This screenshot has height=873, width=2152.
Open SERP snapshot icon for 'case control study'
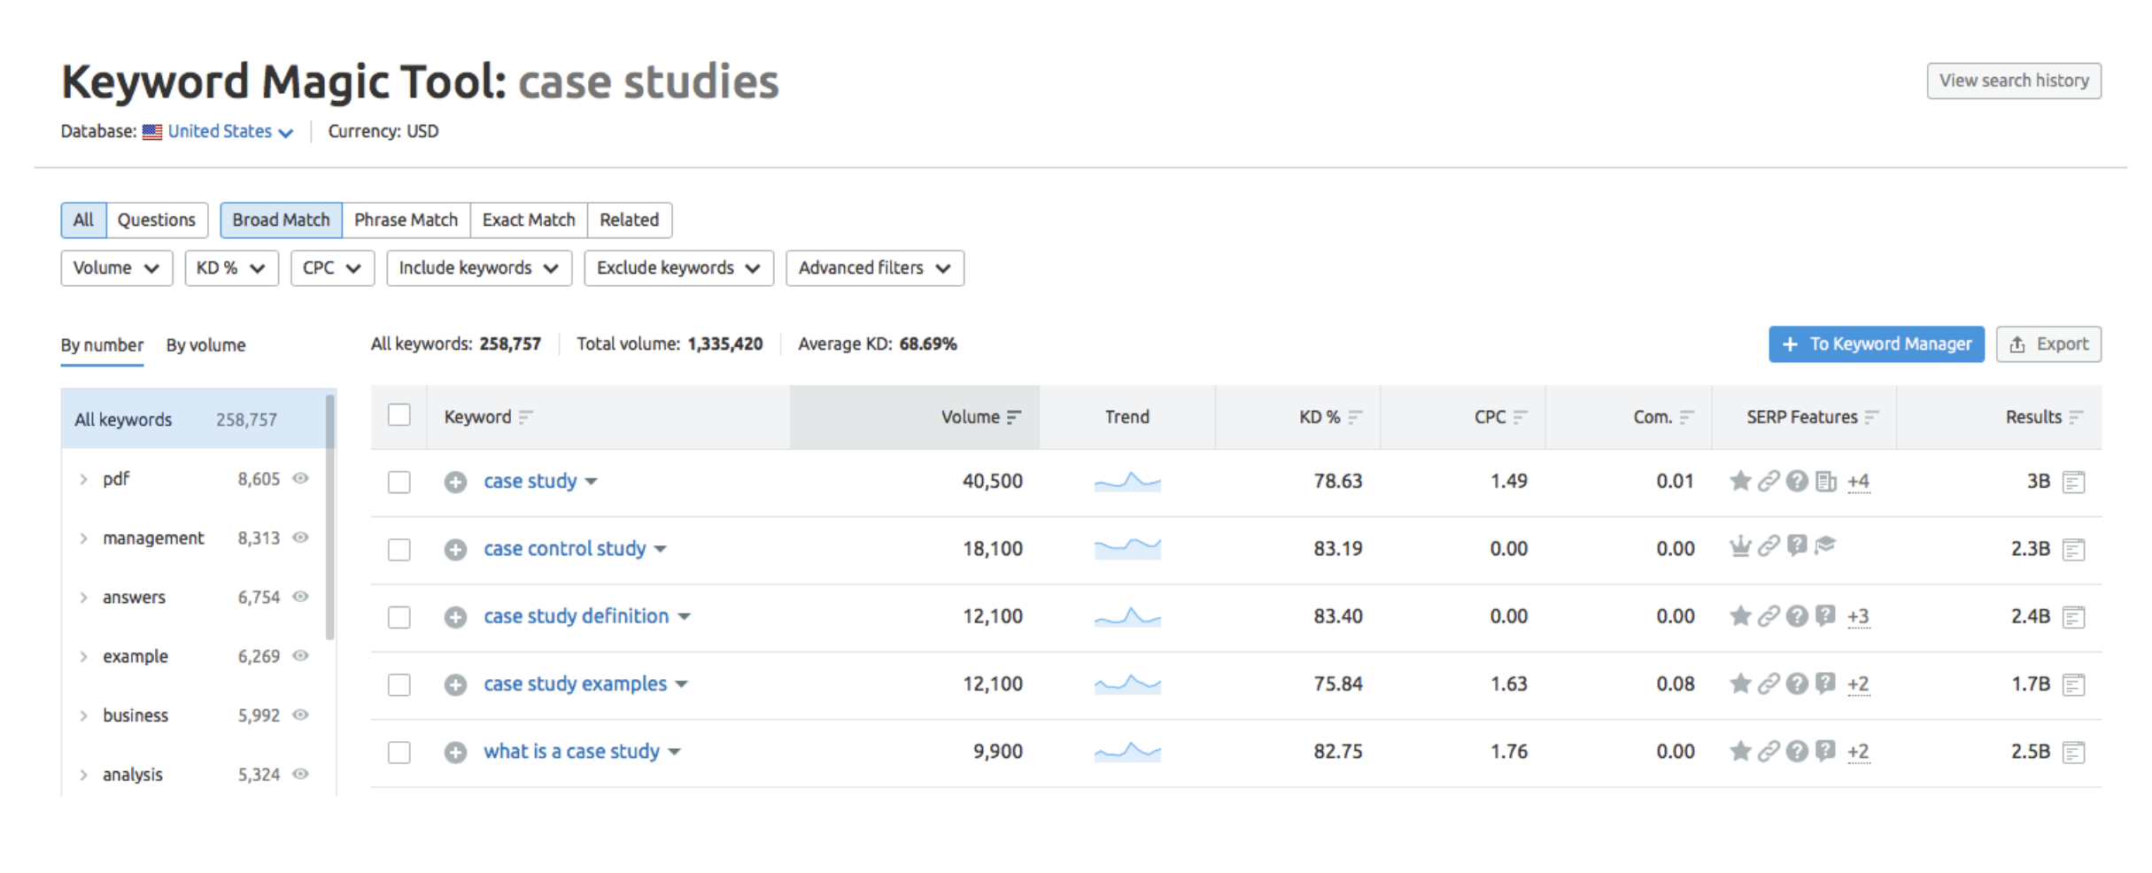[x=2073, y=549]
